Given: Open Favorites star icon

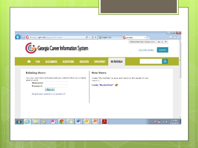Looking at the screenshot, I should (x=175, y=37).
